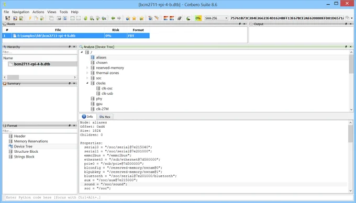Image resolution: width=356 pixels, height=203 pixels.
Task: Open the dropdown arrow after the copy hash icon
Action: [x=352, y=18]
